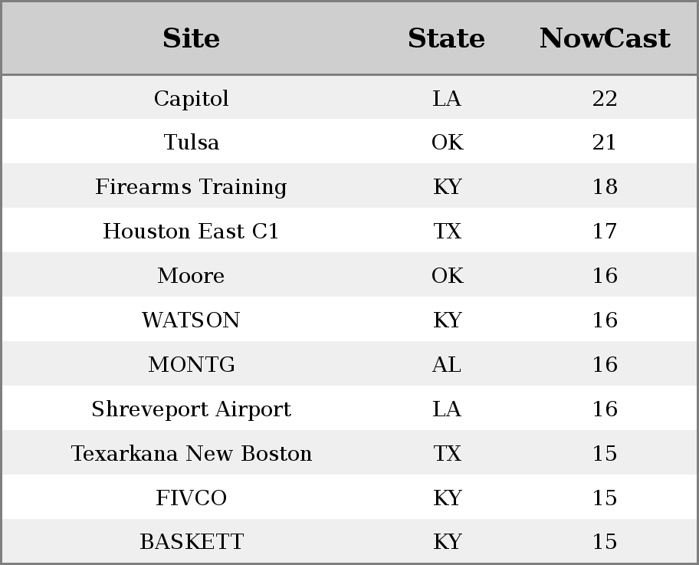
Task: Click the BASKETT site name
Action: point(192,542)
